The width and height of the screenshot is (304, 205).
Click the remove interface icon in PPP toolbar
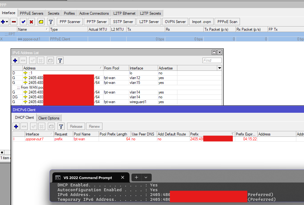tap(13, 21)
